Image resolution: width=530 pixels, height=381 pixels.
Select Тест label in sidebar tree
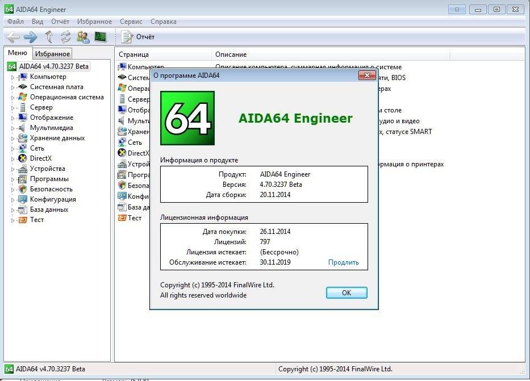click(37, 220)
